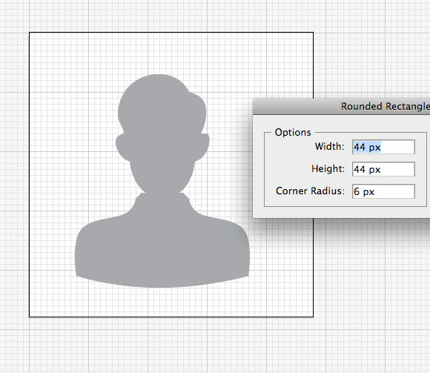Click the silhouette's left ear
The height and width of the screenshot is (373, 430).
(x=122, y=147)
